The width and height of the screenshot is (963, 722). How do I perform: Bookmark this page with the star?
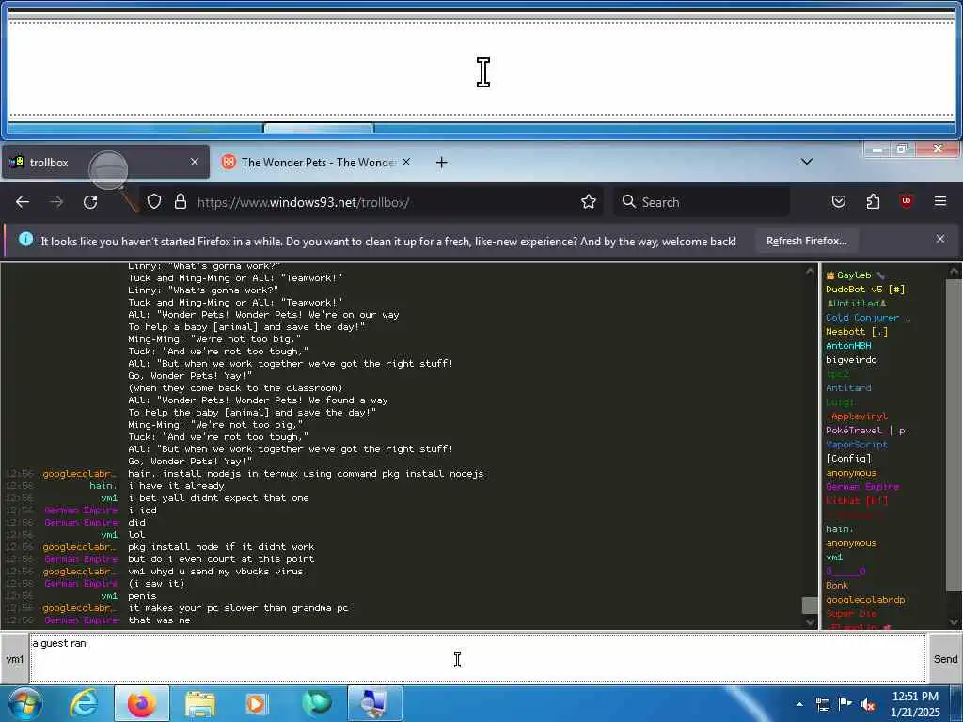(589, 201)
